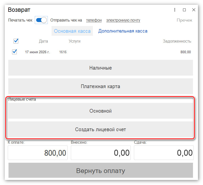
Task: Open the three-dot more options menu
Action: 175,10
